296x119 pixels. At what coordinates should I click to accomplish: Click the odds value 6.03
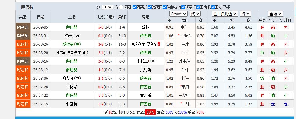click(x=249, y=95)
